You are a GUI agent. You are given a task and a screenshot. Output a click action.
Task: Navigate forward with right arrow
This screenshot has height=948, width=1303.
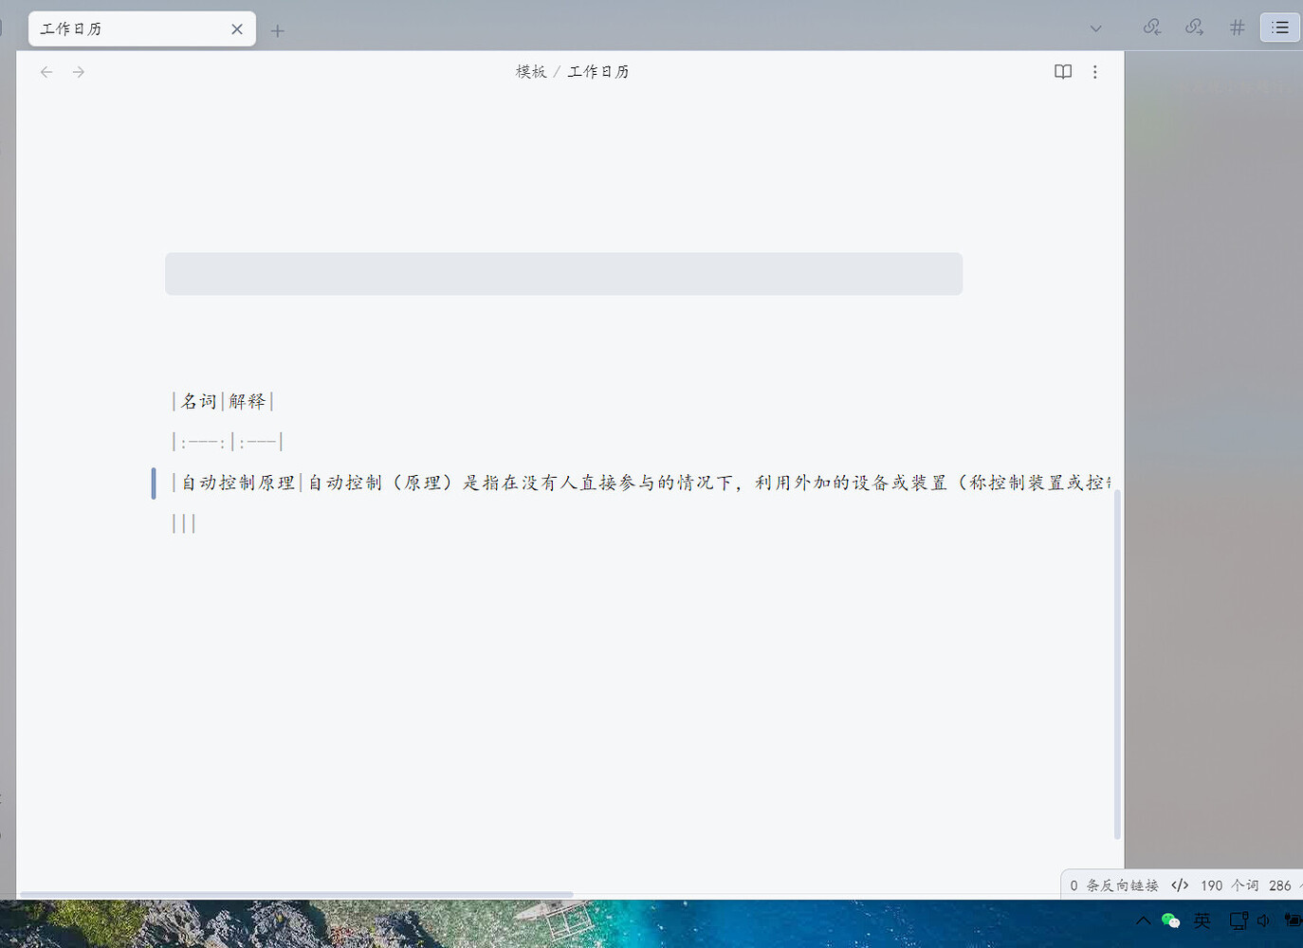(x=79, y=72)
